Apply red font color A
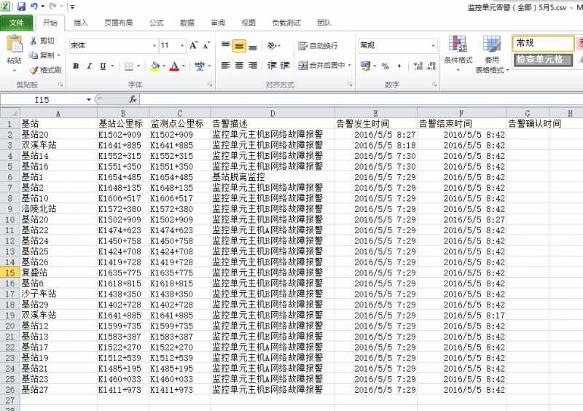The width and height of the screenshot is (583, 411). 174,66
